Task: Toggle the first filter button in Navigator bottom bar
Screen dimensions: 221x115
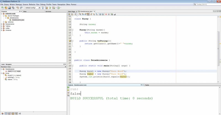Action: click(2, 113)
